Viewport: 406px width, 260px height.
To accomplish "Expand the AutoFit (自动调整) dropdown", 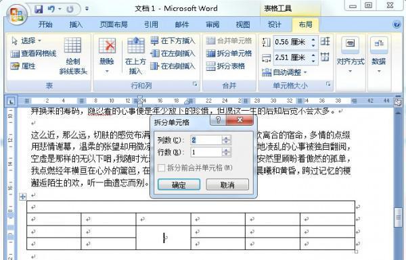I will [284, 72].
